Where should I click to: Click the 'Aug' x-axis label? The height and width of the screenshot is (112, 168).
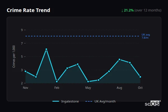click(x=119, y=88)
